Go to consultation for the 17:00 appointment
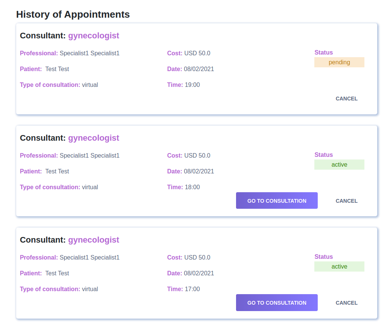 pyautogui.click(x=277, y=302)
